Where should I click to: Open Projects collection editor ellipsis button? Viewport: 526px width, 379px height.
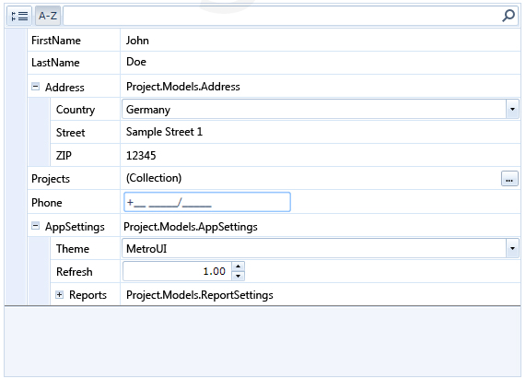click(509, 179)
